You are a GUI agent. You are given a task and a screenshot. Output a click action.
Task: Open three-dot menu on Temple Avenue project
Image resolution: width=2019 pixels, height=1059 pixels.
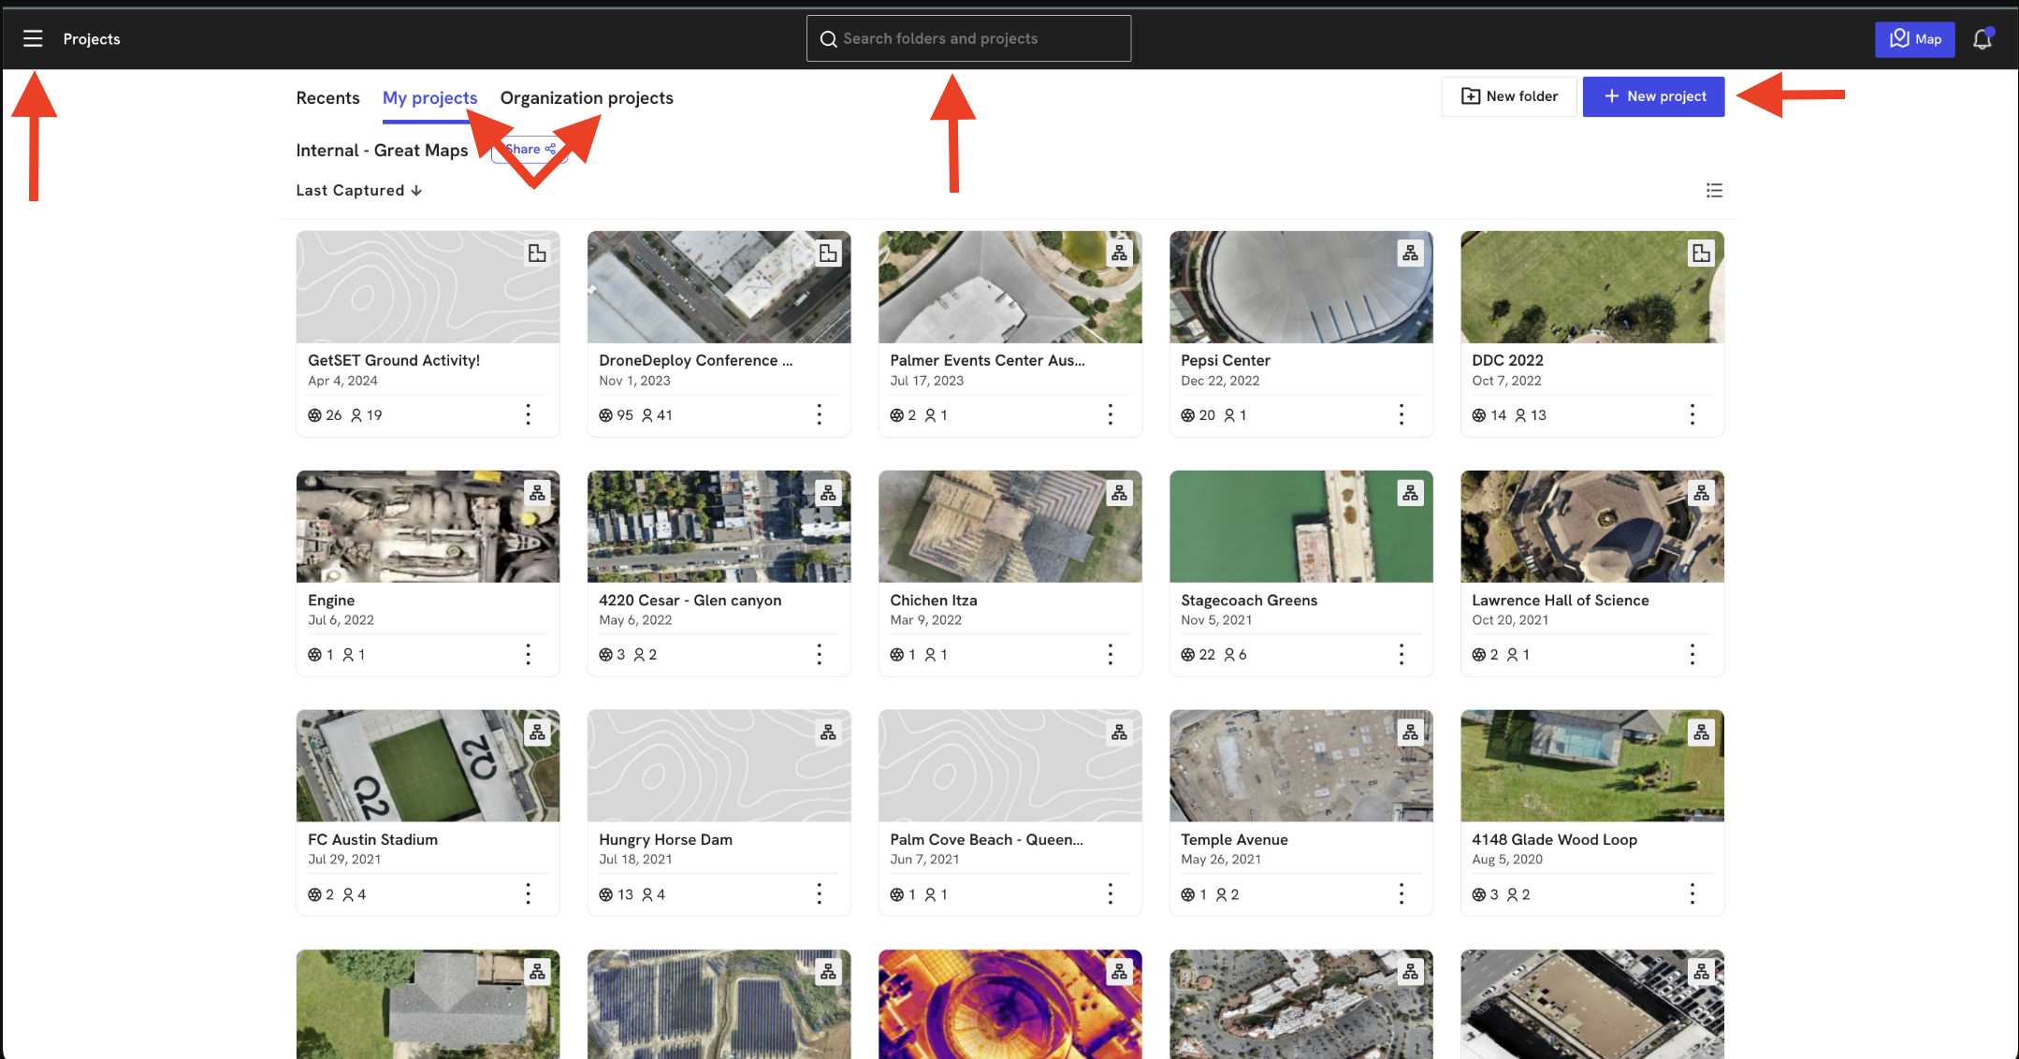(1401, 893)
